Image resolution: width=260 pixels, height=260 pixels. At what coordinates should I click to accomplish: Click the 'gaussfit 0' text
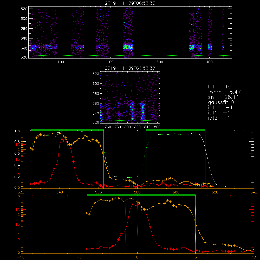221,102
